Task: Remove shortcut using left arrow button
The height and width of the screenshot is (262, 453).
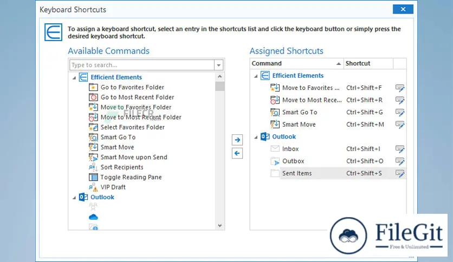Action: pos(237,153)
